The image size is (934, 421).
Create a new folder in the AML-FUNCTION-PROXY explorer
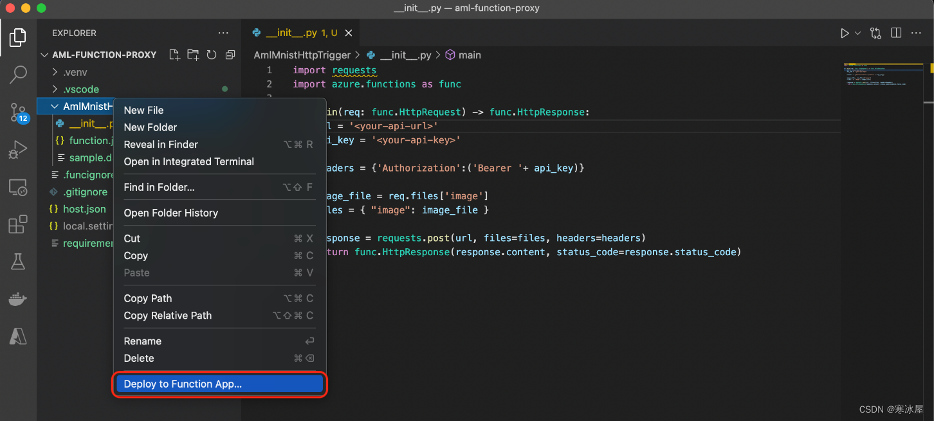pos(193,55)
